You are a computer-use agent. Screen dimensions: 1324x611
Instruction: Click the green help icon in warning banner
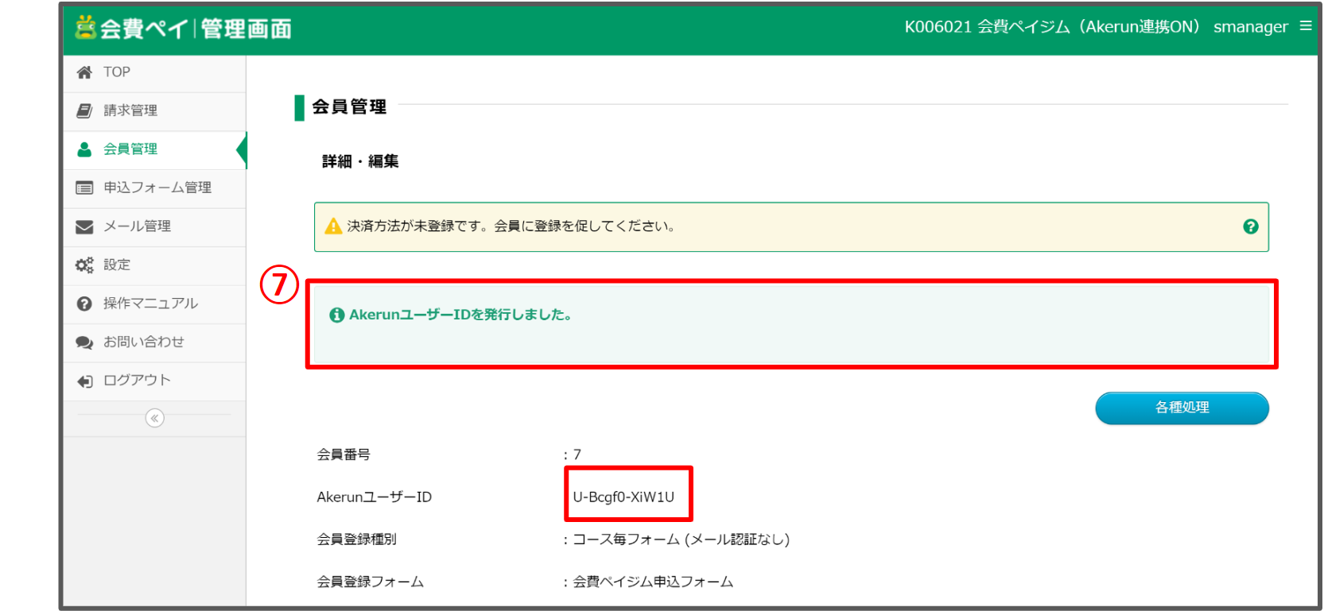click(x=1250, y=226)
